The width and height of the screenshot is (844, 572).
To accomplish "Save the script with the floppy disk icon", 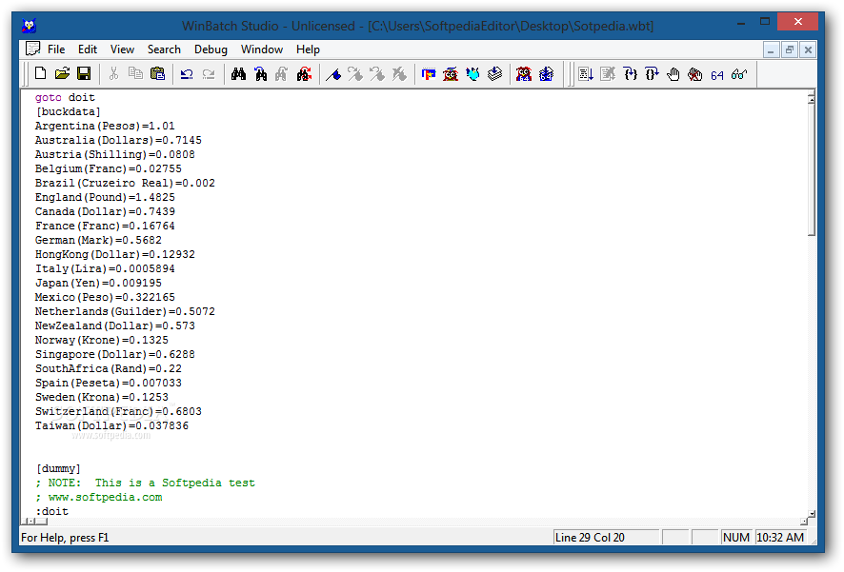I will (x=84, y=73).
